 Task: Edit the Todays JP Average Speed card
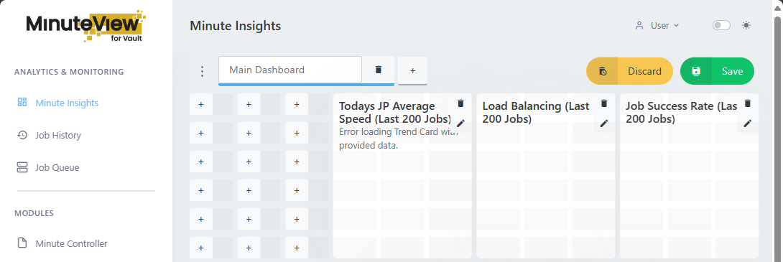coord(460,123)
